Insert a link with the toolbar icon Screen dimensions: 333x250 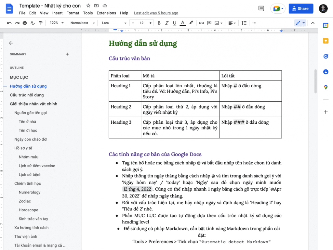click(x=201, y=23)
